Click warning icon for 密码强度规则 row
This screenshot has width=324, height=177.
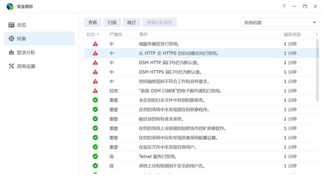[95, 81]
